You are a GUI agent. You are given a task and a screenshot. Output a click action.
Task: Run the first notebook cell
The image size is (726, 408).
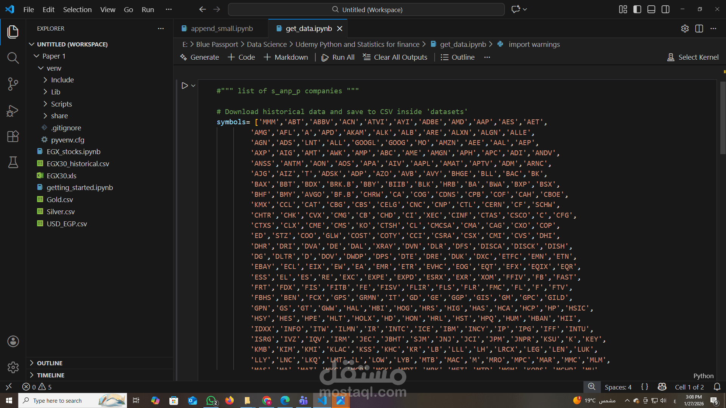point(185,86)
